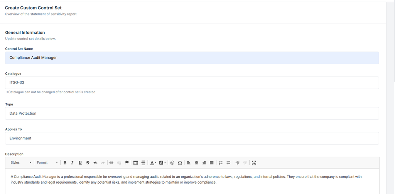Insert a table into the description
Image resolution: width=395 pixels, height=194 pixels.
click(135, 163)
